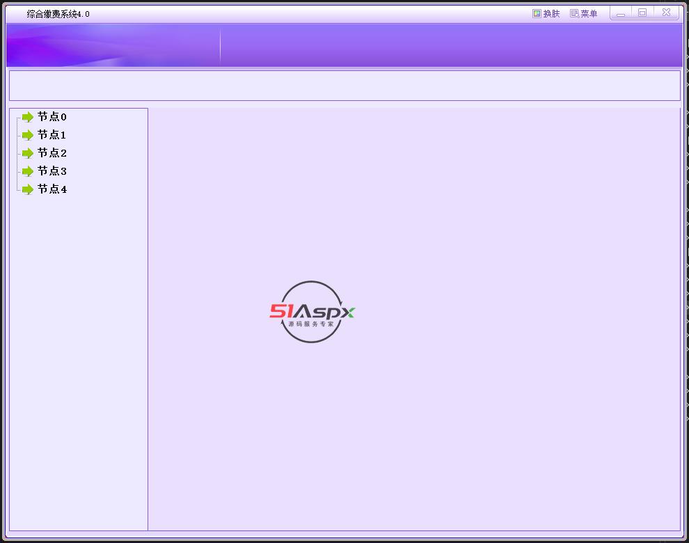Click the green arrow icon beside 节点0
Viewport: 689px width, 543px height.
(x=28, y=117)
